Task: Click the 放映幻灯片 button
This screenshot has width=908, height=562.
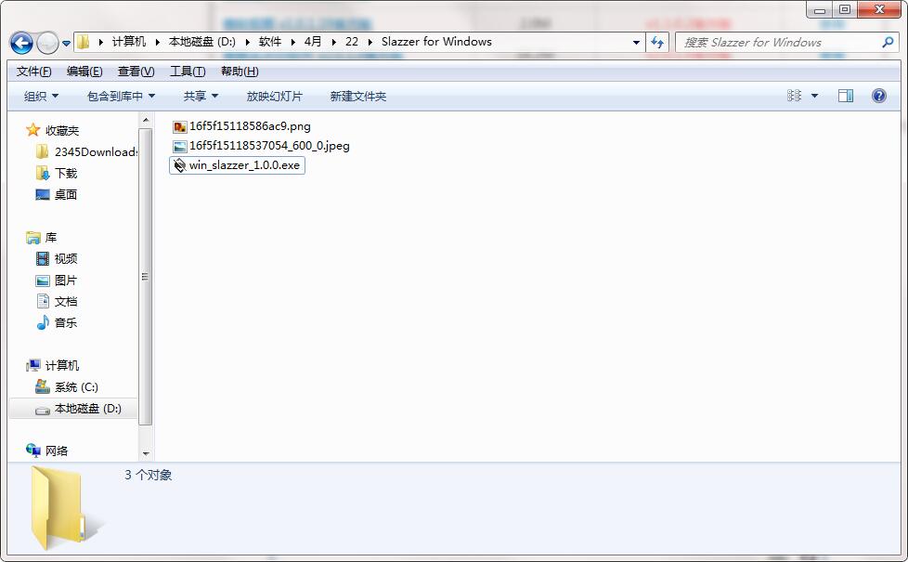Action: [x=274, y=96]
